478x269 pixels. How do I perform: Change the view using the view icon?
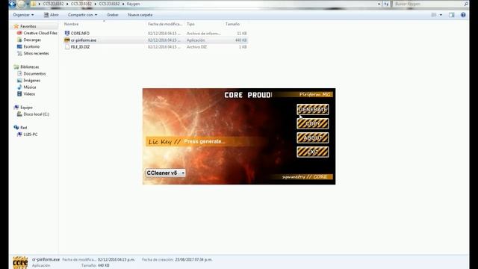(x=434, y=15)
